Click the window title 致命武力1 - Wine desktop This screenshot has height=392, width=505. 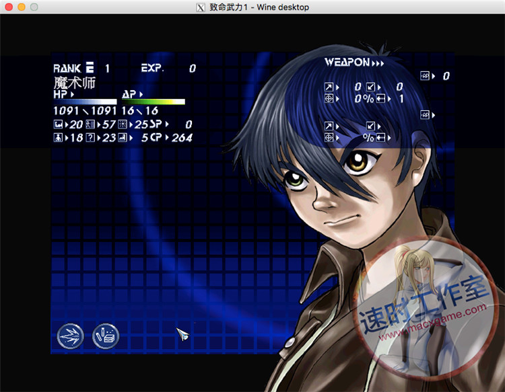coord(259,7)
